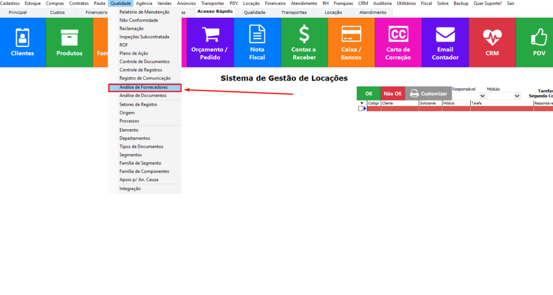Open the Email Contador envelope tile
The width and height of the screenshot is (553, 295).
(445, 42)
